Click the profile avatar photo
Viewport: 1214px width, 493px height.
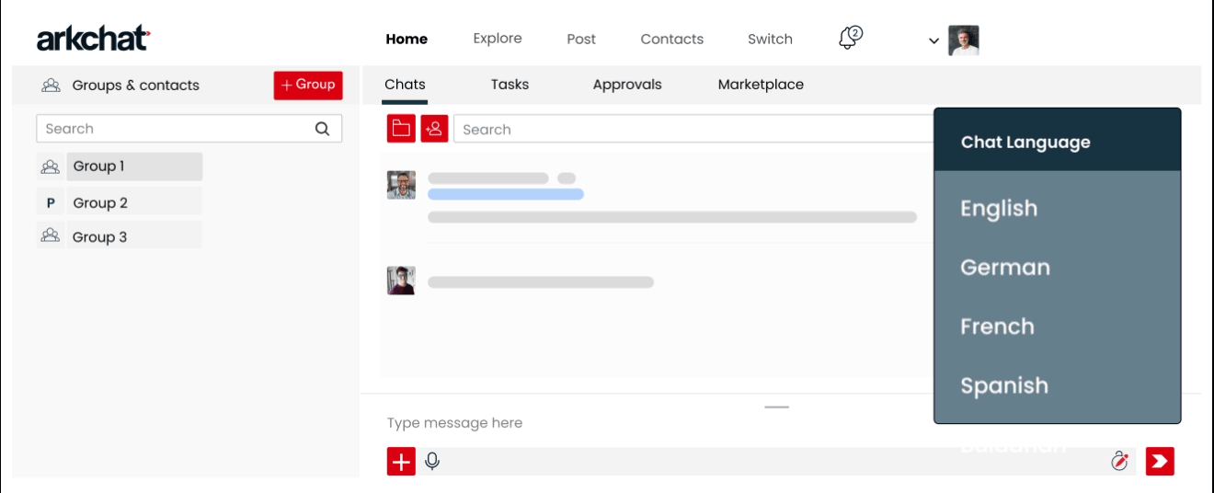point(964,40)
